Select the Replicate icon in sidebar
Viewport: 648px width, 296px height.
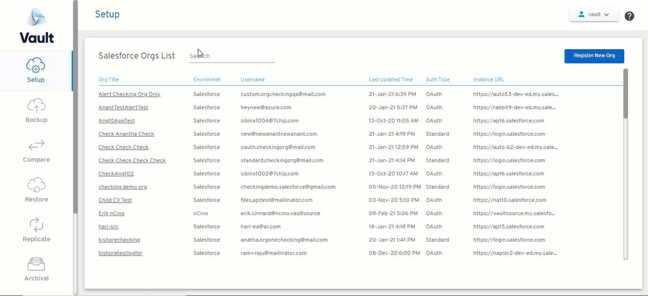[x=37, y=225]
